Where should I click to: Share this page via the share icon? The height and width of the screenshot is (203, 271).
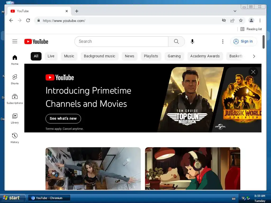point(232,21)
